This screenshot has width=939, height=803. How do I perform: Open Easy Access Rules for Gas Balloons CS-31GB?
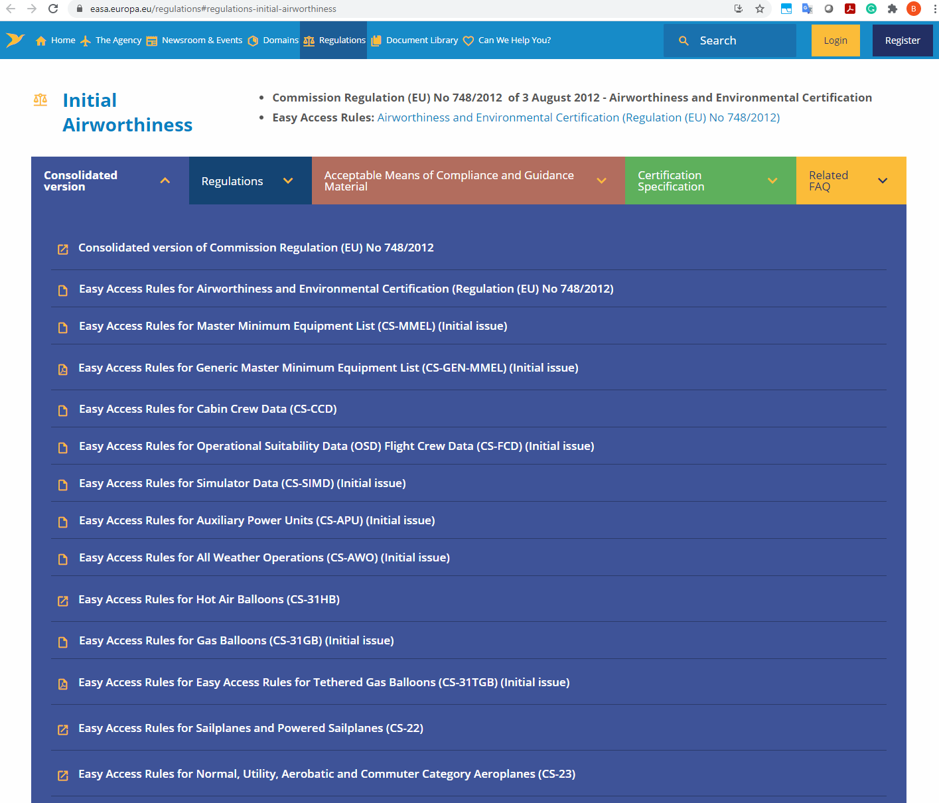click(236, 640)
